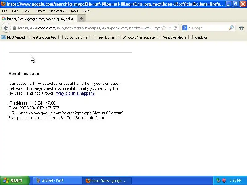Open the Tools menu

coord(74,11)
